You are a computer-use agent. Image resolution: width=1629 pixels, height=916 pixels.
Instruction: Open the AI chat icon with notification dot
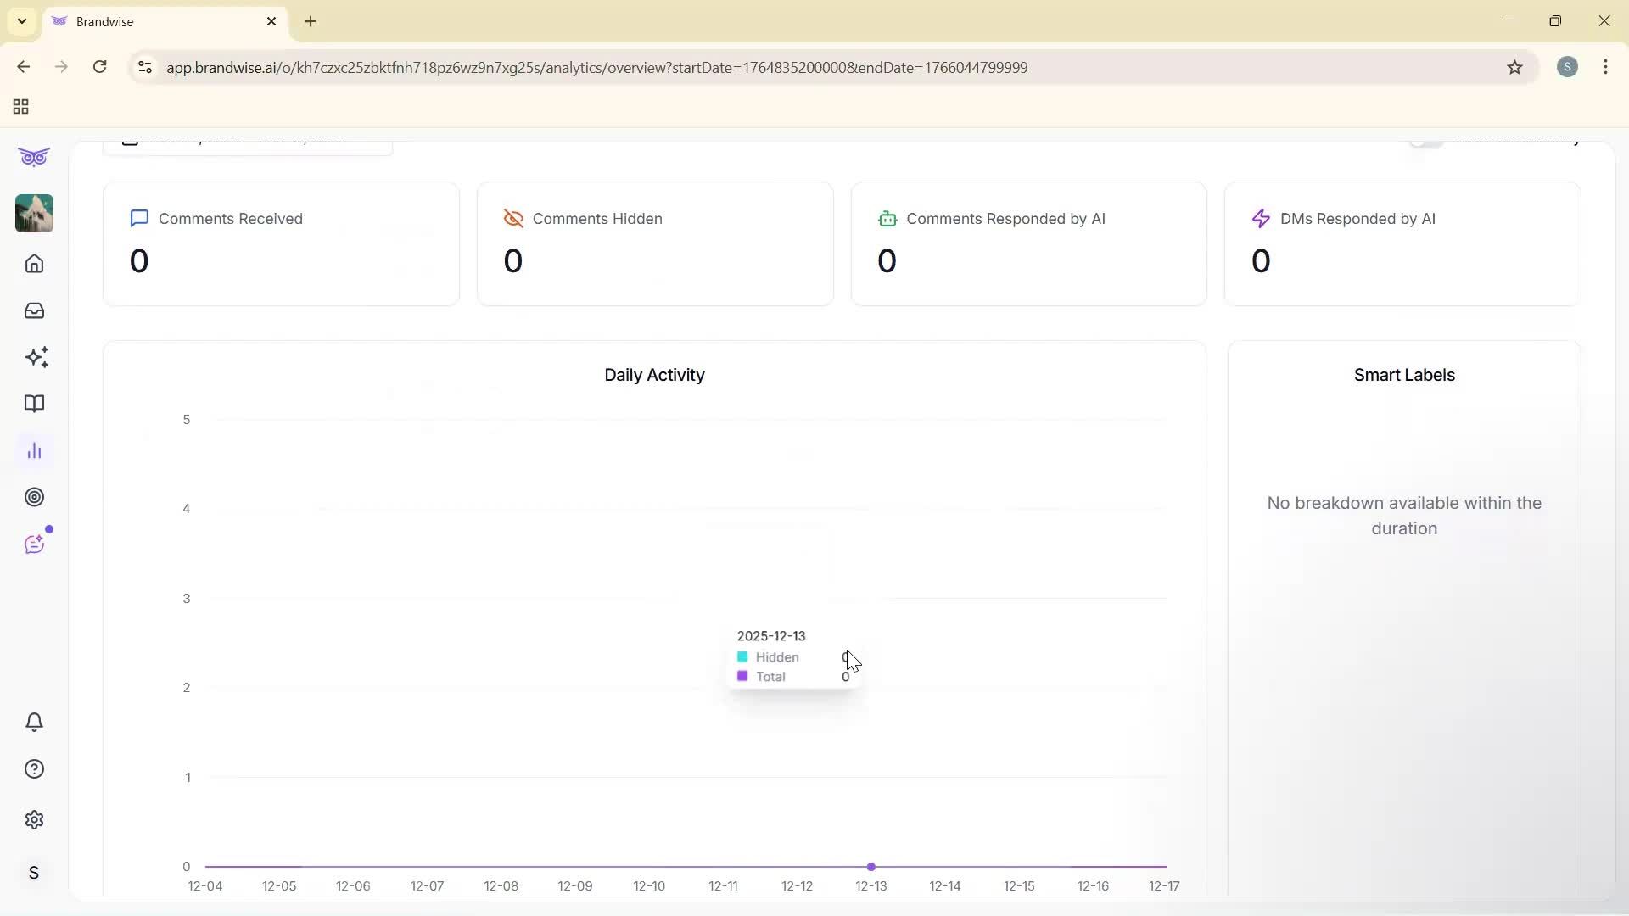pos(34,544)
